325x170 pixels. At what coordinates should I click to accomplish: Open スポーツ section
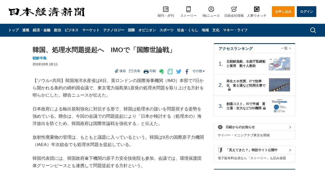pos(167,30)
